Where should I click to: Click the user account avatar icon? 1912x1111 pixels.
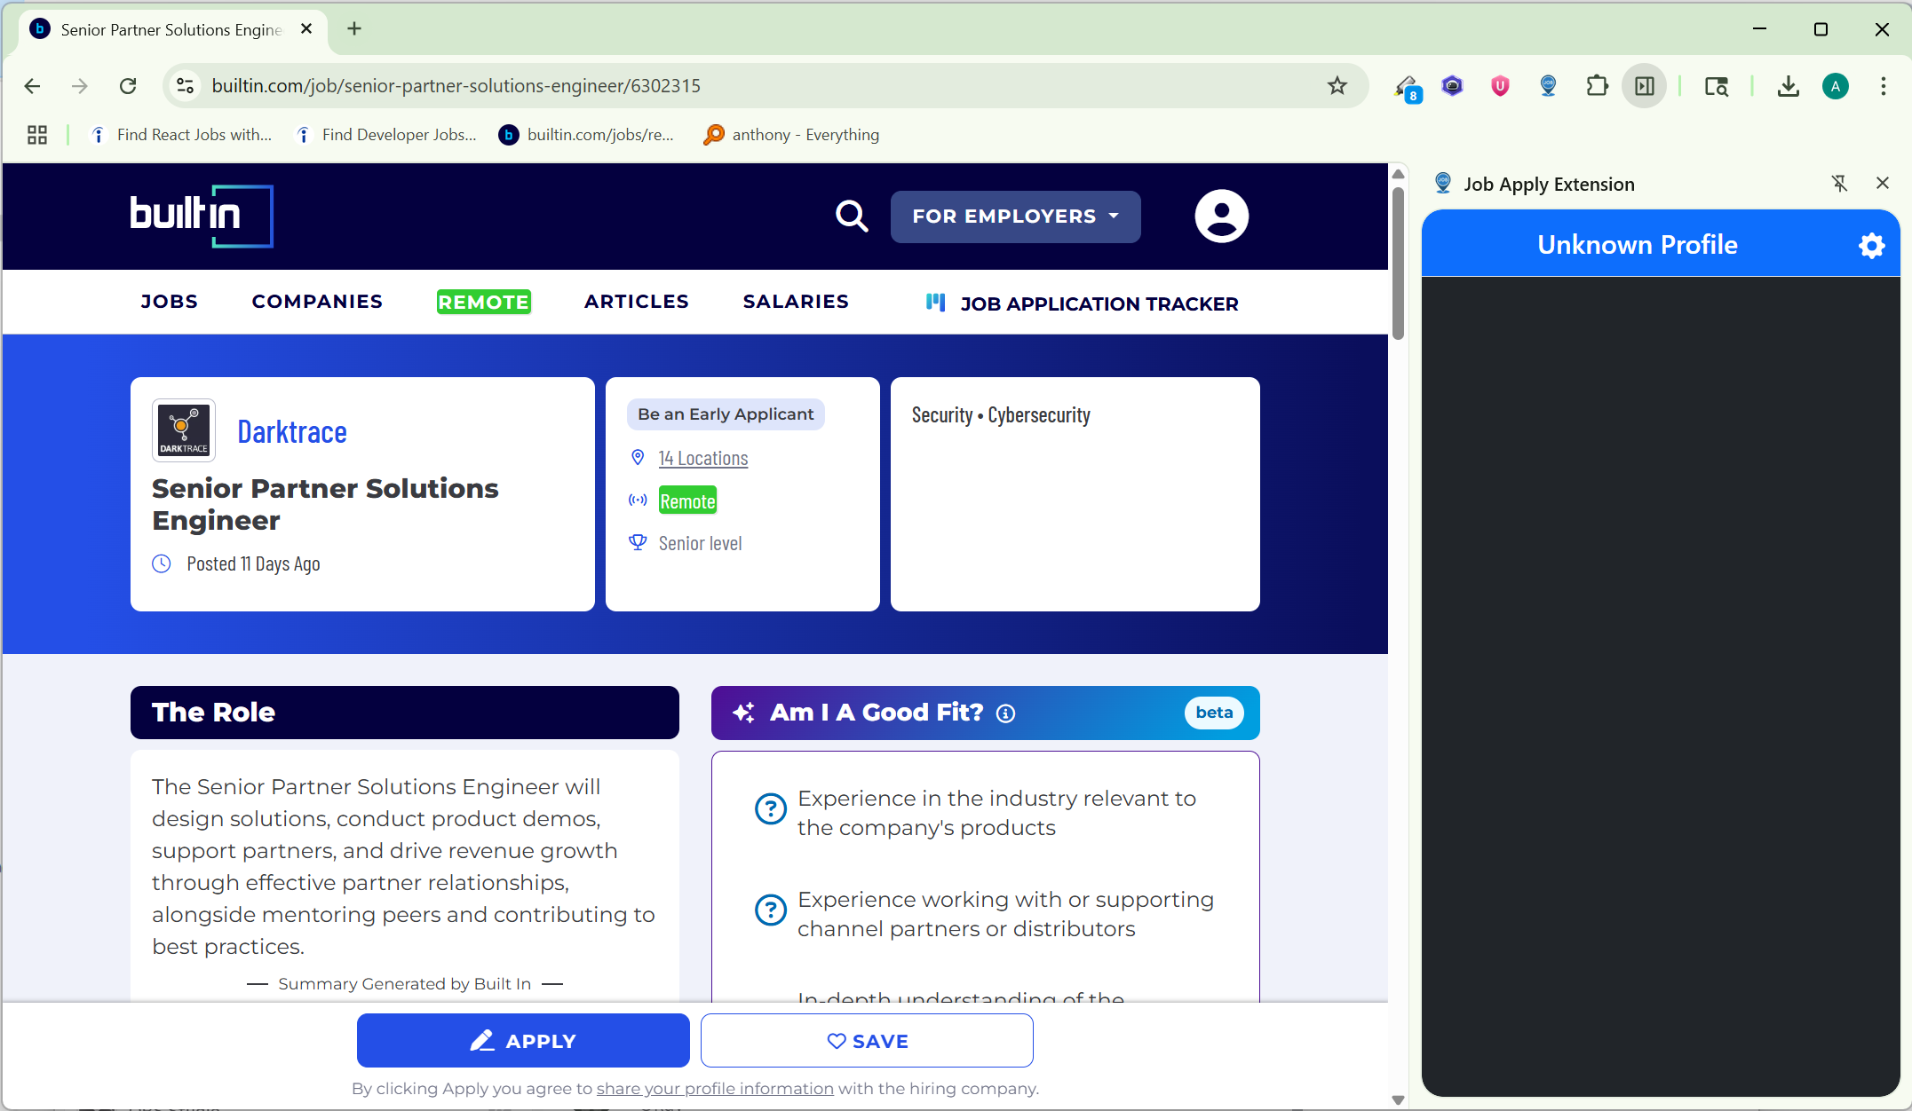[1221, 216]
